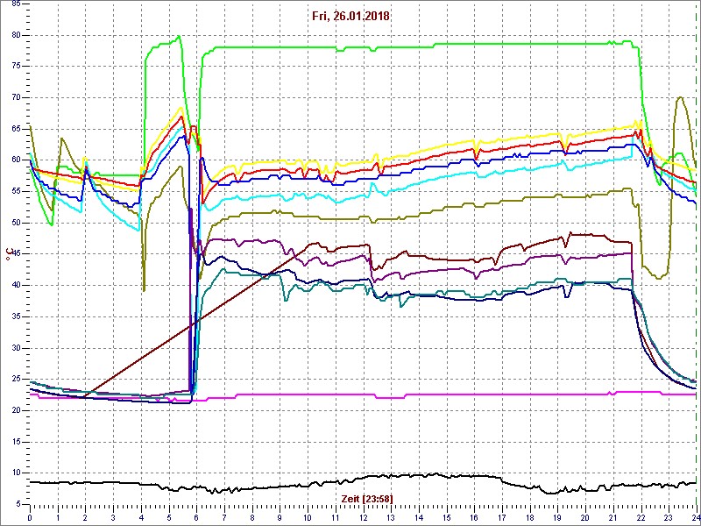
Task: Select the 60 temperature axis label
Action: (x=16, y=160)
